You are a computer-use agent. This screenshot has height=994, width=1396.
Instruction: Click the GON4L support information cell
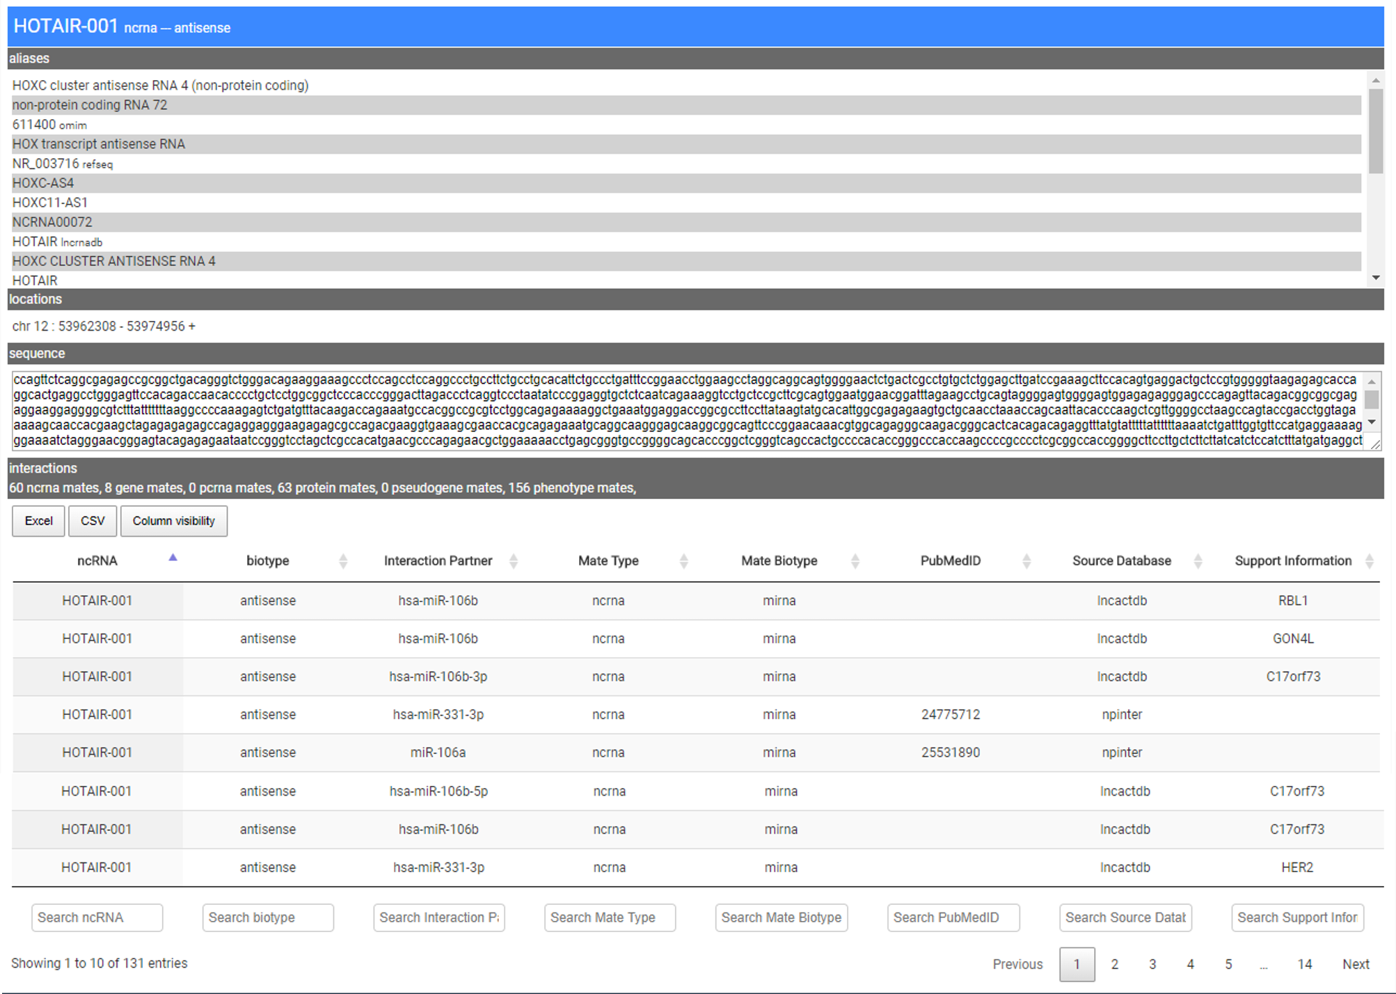(1293, 638)
